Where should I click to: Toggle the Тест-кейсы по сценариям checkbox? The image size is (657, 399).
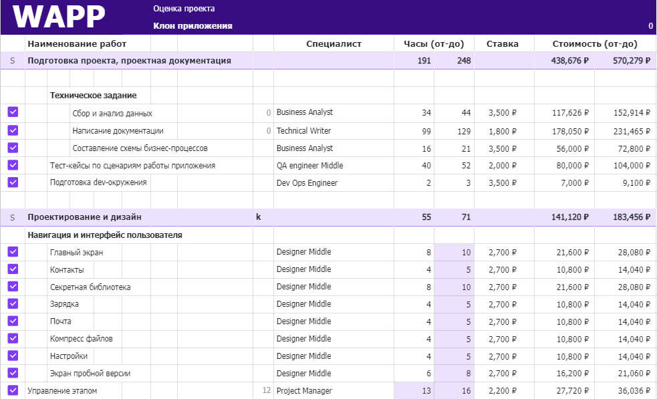(x=13, y=164)
